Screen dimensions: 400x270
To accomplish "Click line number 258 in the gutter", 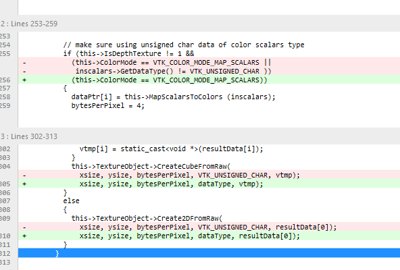I will 5,97.
